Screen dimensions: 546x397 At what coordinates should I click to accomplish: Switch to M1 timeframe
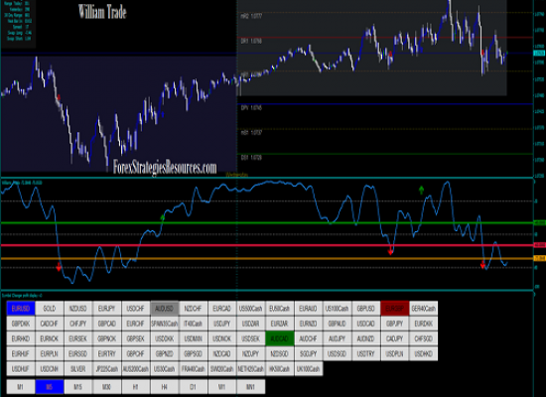click(21, 387)
